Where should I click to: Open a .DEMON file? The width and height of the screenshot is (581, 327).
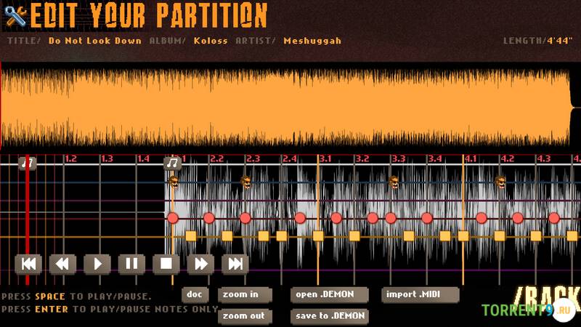[329, 294]
